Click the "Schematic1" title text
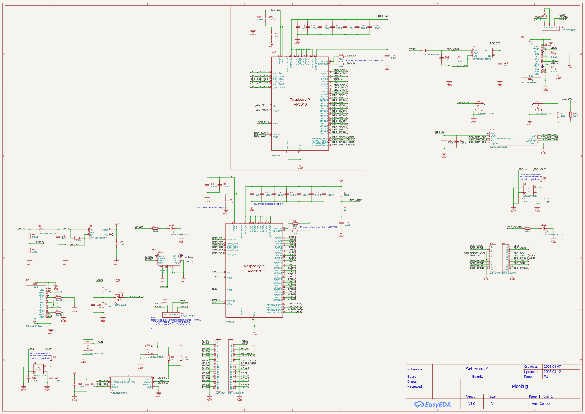This screenshot has width=585, height=414. click(477, 369)
